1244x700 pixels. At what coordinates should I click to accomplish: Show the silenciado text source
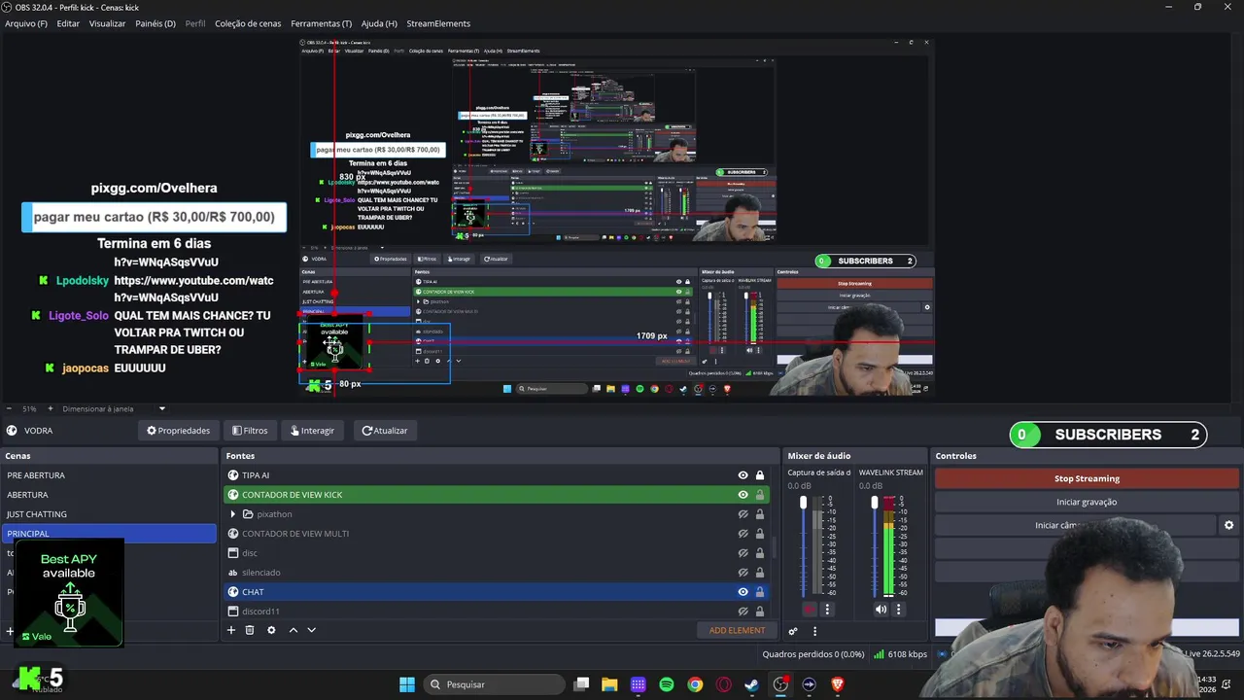[743, 573]
